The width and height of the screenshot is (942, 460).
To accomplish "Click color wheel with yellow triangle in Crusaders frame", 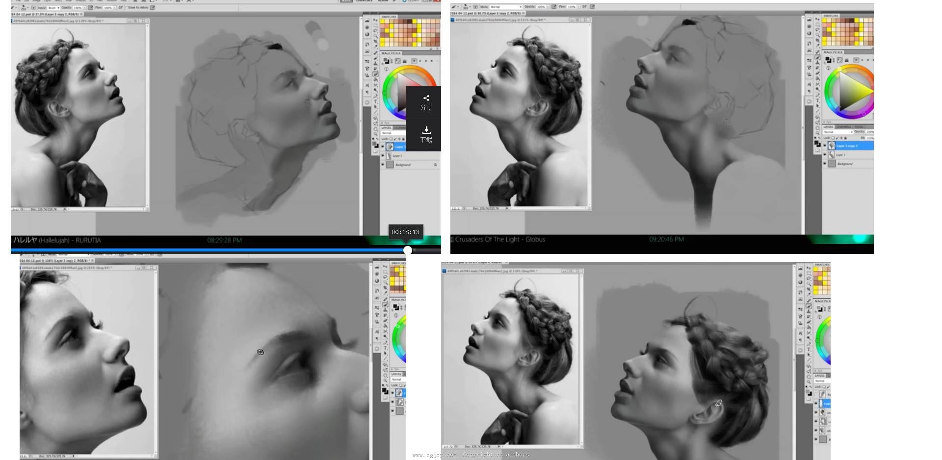I will (850, 93).
